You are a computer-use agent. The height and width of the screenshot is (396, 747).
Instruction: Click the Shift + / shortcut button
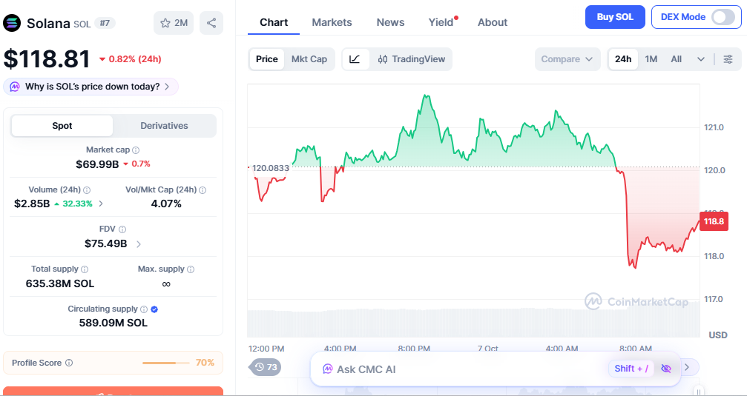point(631,369)
